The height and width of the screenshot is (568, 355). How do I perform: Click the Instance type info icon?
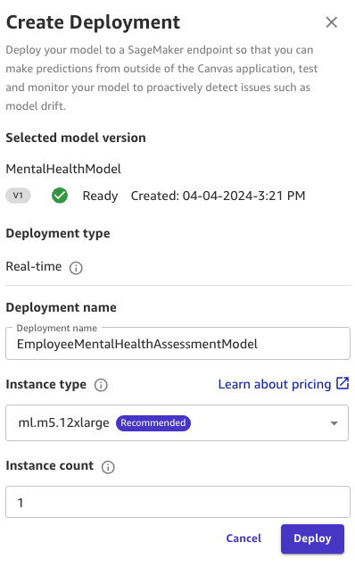tap(101, 385)
